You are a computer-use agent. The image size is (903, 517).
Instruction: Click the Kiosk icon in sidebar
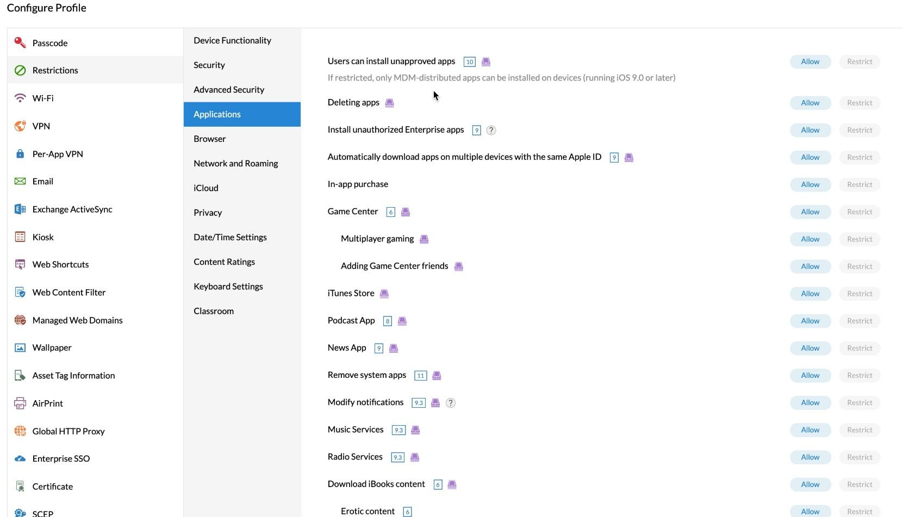[x=20, y=236]
